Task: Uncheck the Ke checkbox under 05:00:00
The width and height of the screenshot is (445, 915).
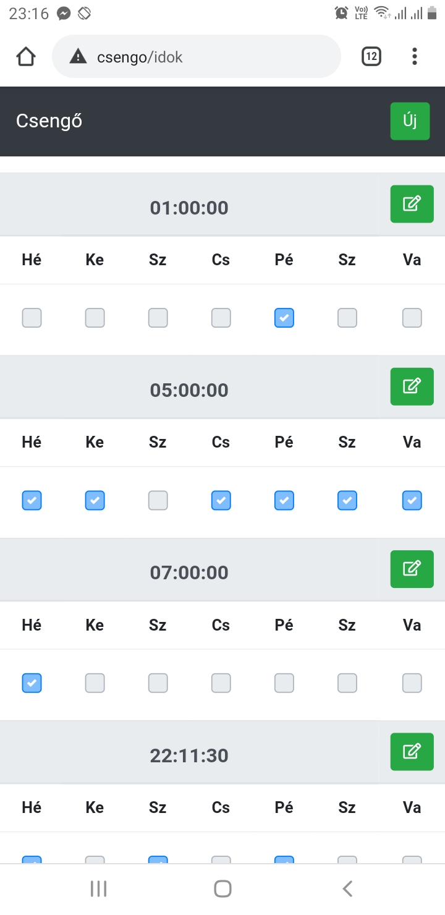Action: (x=95, y=500)
